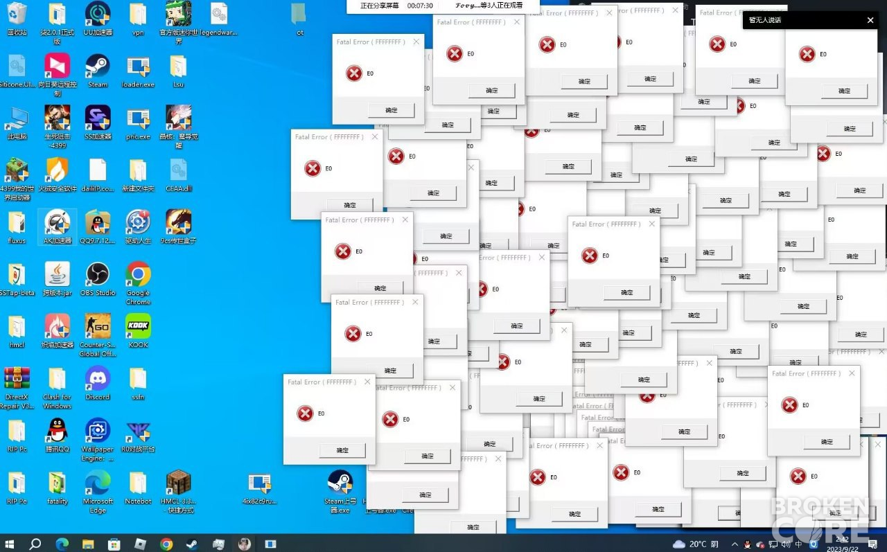The height and width of the screenshot is (552, 887).
Task: Click the Clash for Windows folder icon
Action: [x=57, y=388]
